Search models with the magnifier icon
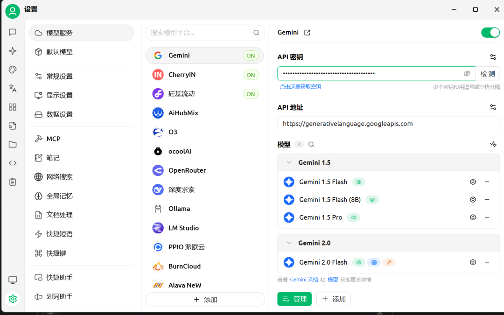This screenshot has width=504, height=315. click(x=311, y=145)
